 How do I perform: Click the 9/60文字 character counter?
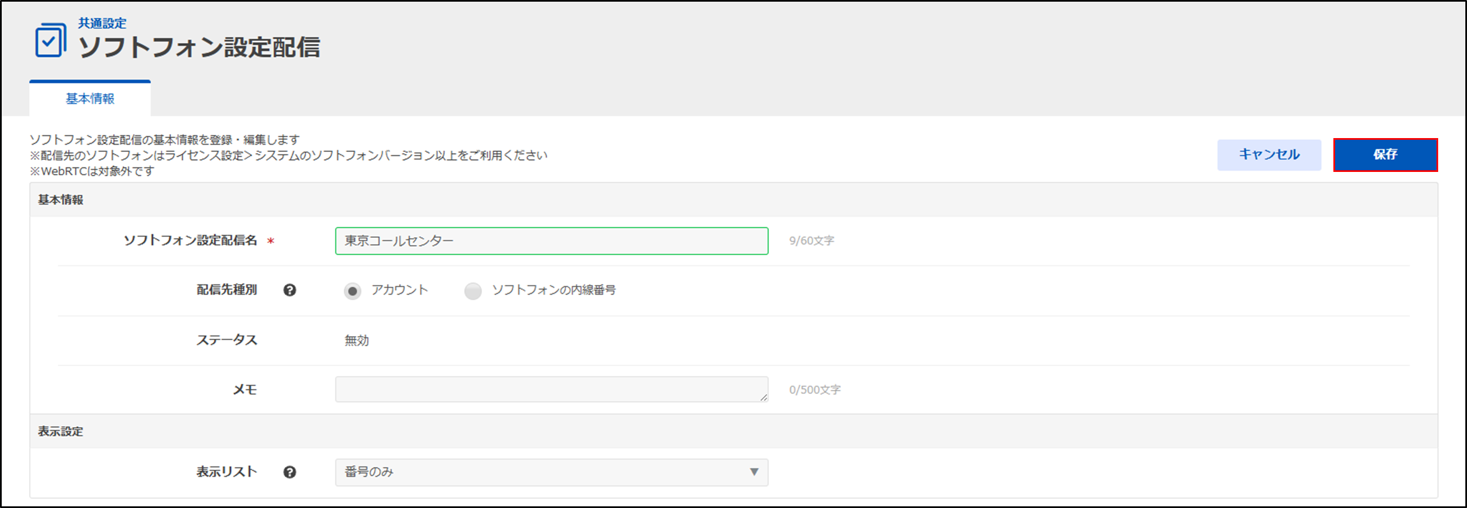[811, 241]
